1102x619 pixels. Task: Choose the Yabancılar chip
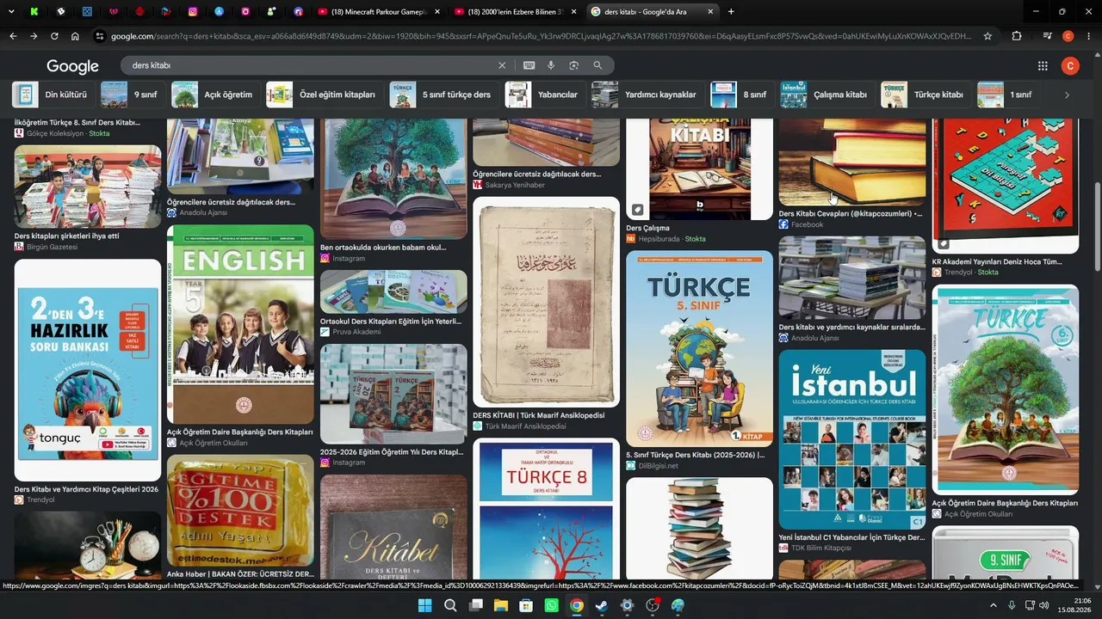coord(544,95)
